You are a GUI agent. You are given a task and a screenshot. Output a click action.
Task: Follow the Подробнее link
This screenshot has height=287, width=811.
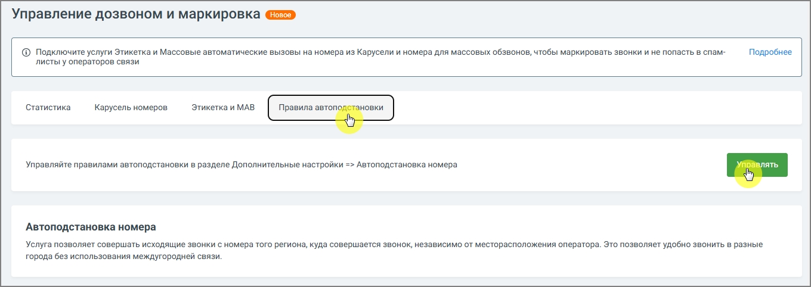tap(770, 52)
